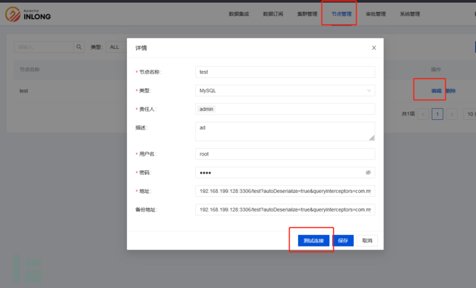Screen dimensions: 476x288
Task: Click the 取消 button
Action: 367,240
